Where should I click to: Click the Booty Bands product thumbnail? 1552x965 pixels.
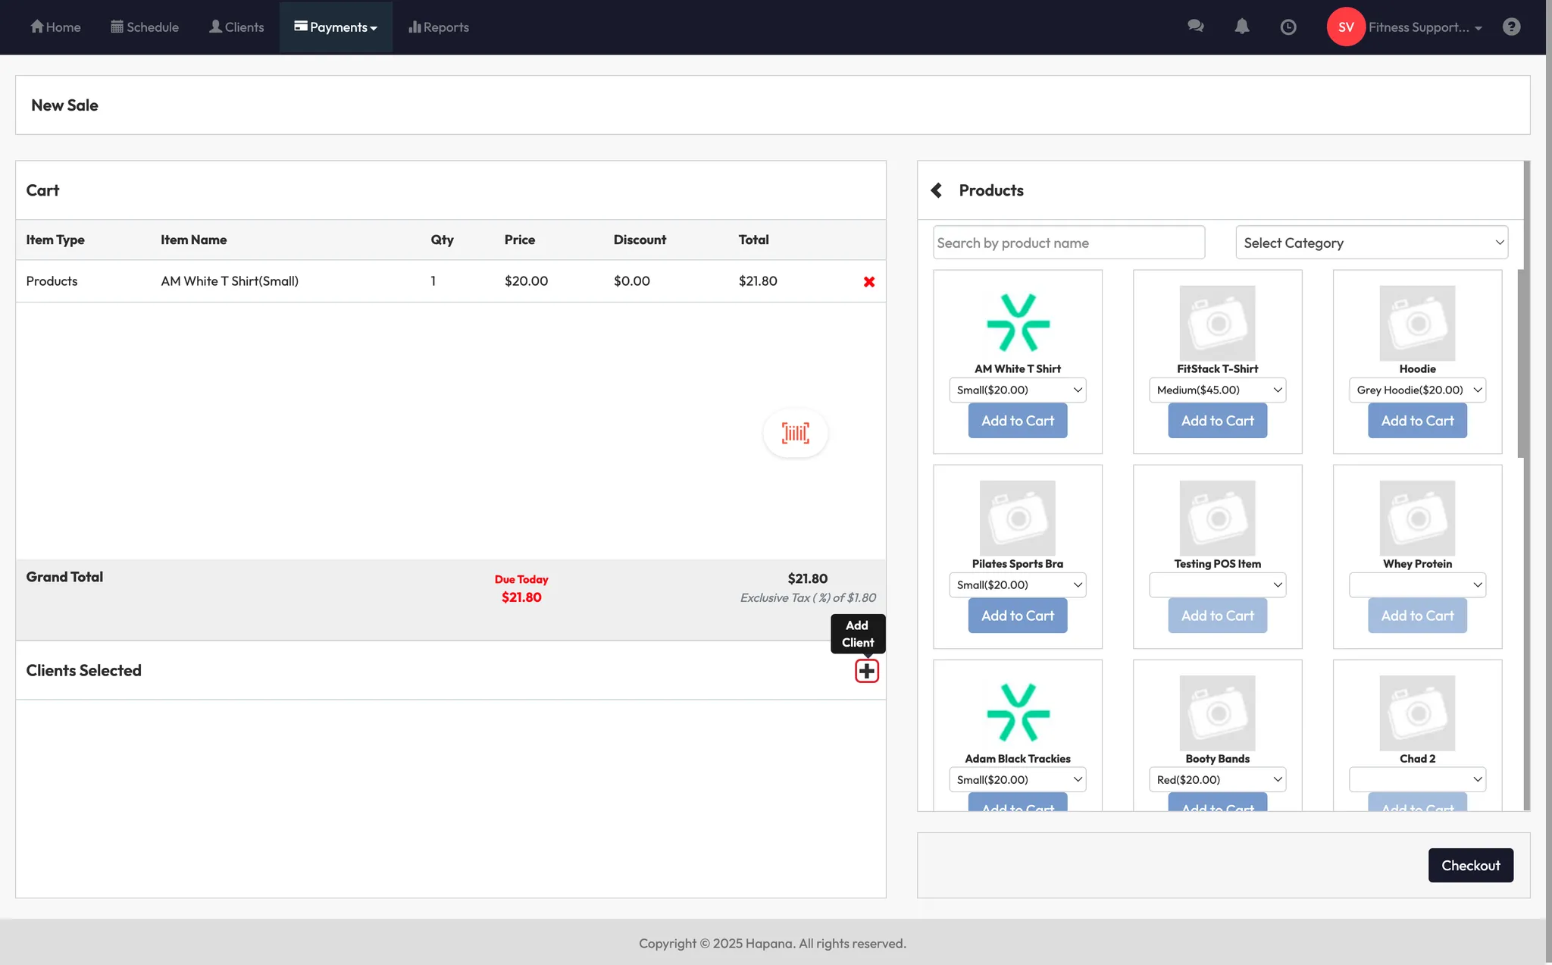tap(1217, 713)
